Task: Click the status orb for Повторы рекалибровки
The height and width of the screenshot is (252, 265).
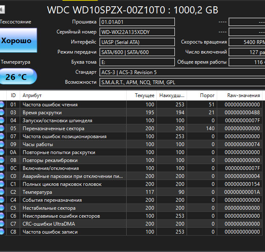Action: 2,160
